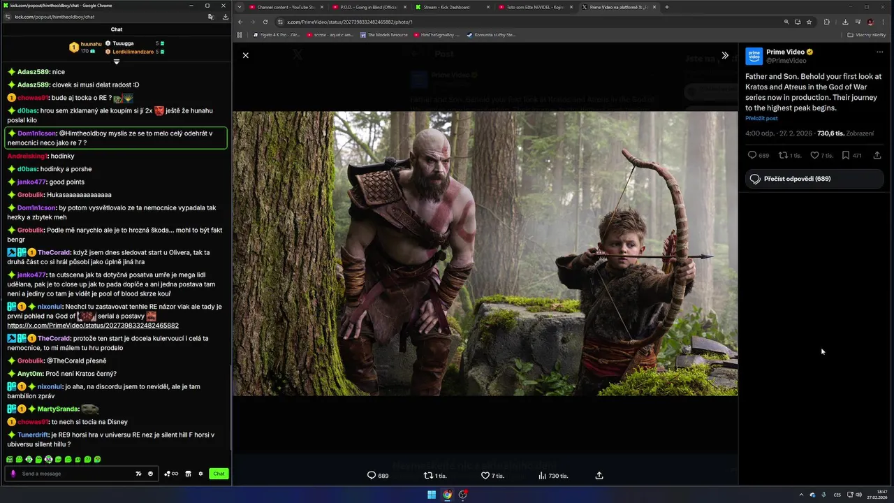Image resolution: width=894 pixels, height=503 pixels.
Task: Open the HimTheSigmaBoy bookmark
Action: pyautogui.click(x=437, y=34)
